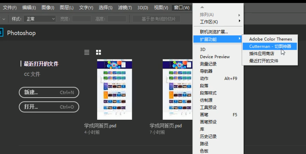Open the 图像(I) menu
This screenshot has height=154, width=306.
(48, 8)
